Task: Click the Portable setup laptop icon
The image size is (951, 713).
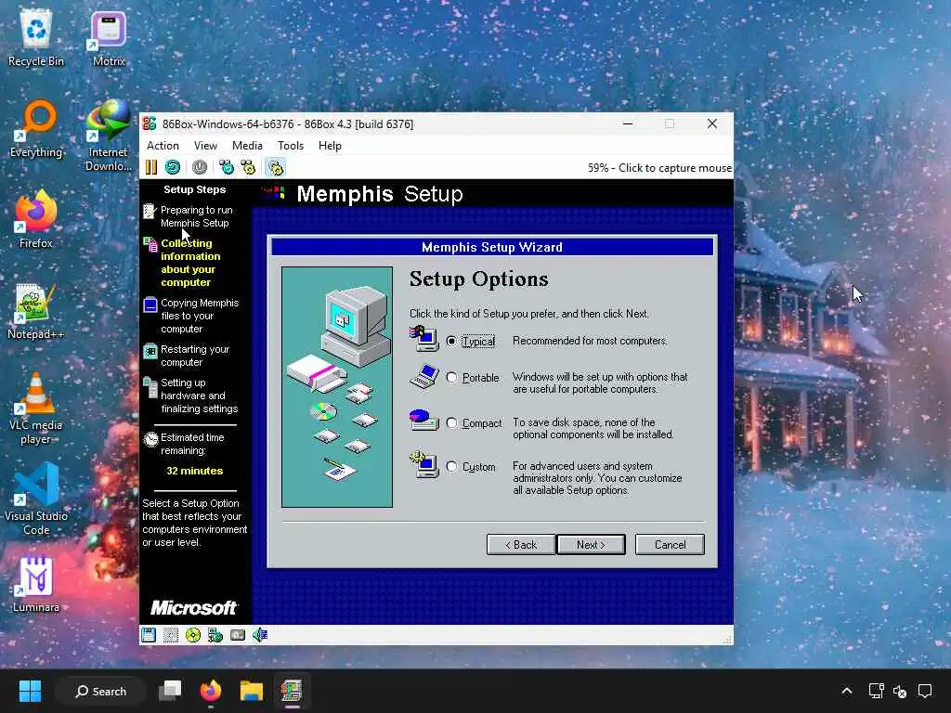Action: pos(423,377)
